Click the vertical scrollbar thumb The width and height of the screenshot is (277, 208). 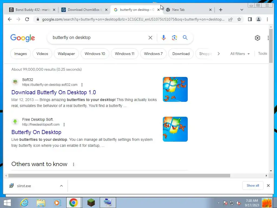(x=271, y=45)
